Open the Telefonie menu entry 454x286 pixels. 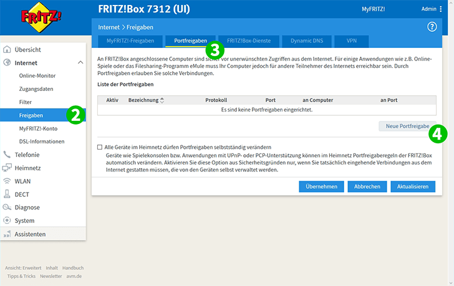(27, 155)
